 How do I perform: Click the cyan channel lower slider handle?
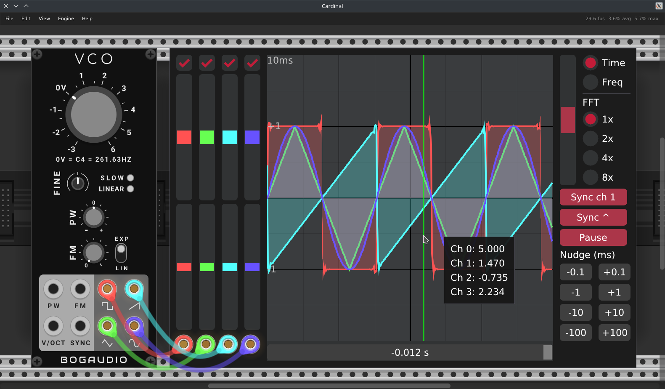click(230, 267)
